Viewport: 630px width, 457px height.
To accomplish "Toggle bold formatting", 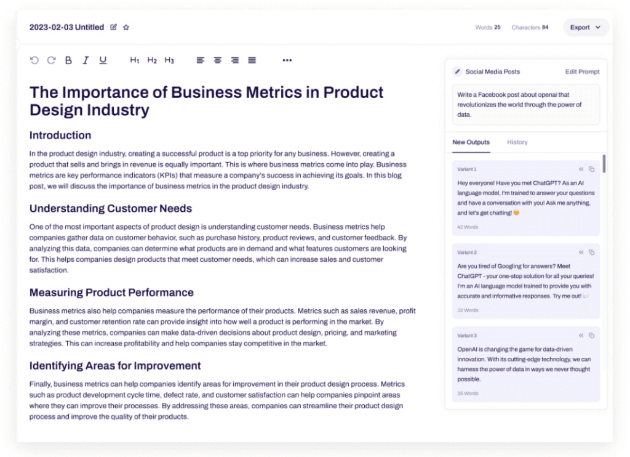I will (x=68, y=60).
